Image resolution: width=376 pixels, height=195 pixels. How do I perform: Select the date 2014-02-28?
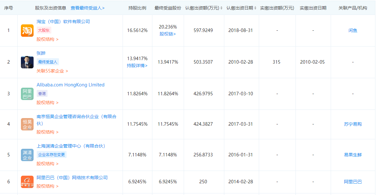[240, 182]
